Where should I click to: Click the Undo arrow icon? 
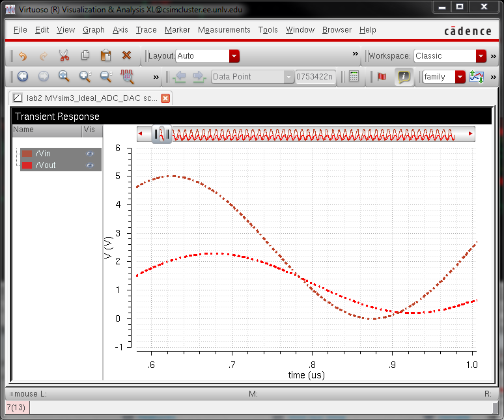(23, 56)
